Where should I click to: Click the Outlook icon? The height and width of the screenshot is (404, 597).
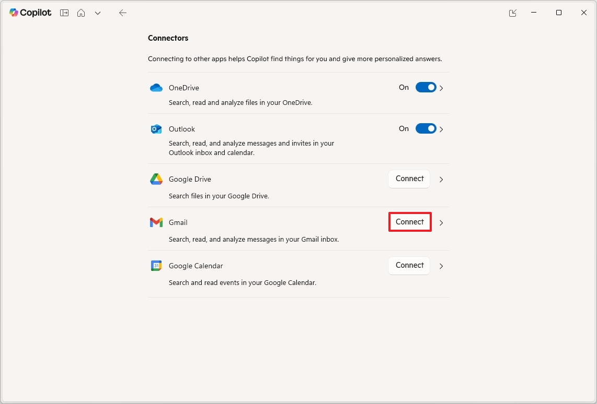coord(156,129)
